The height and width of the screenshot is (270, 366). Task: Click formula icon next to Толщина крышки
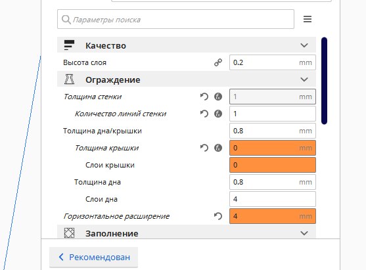tap(218, 148)
